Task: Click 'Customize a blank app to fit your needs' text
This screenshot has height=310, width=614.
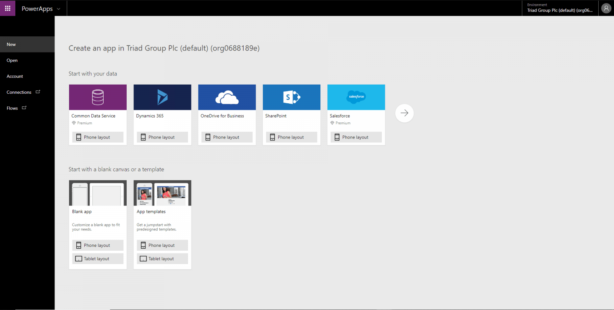Action: [x=96, y=227]
